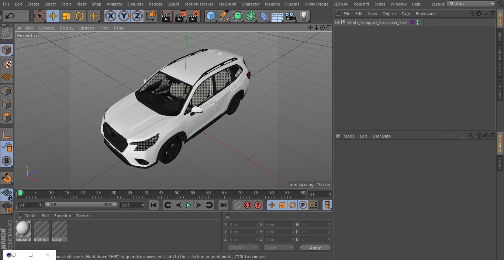Click the preview range slider bar
504x260 pixels.
81,205
